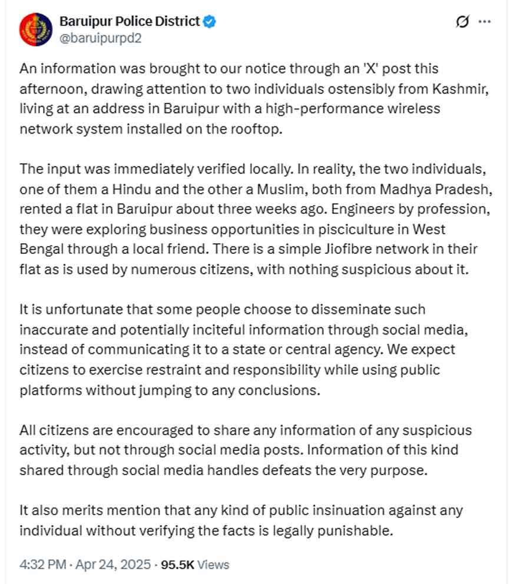530x584 pixels.
Task: Click the blue verified checkmark badge
Action: (x=209, y=22)
